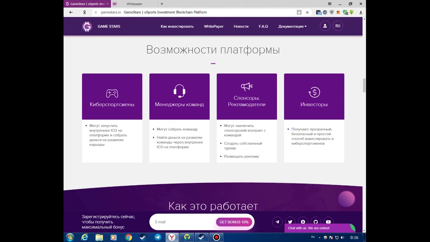Select the Менеджеры команд card title
This screenshot has height=242, width=430.
click(x=179, y=105)
